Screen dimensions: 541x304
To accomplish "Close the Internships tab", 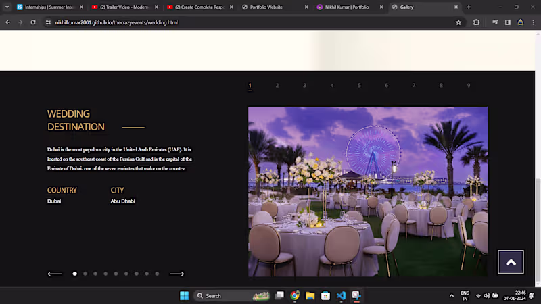I will [81, 7].
